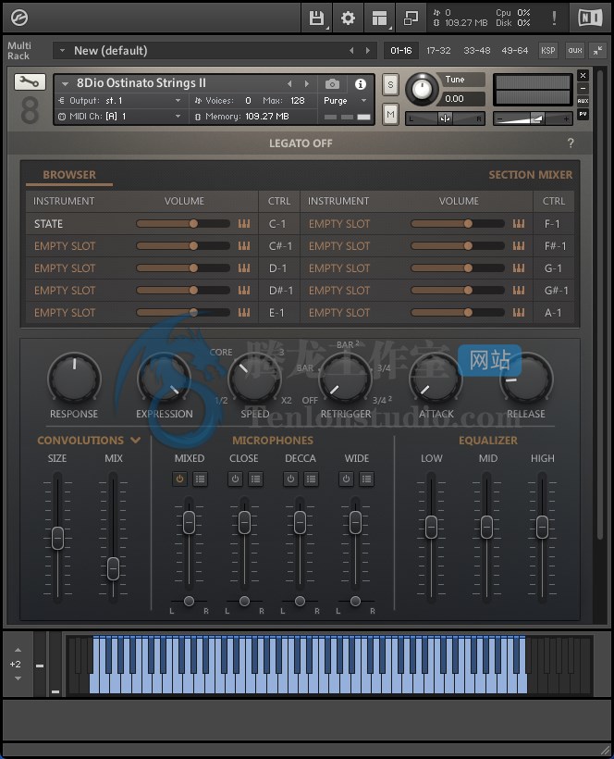Click the Tune knob
Viewport: 614px width, 759px height.
click(x=422, y=90)
